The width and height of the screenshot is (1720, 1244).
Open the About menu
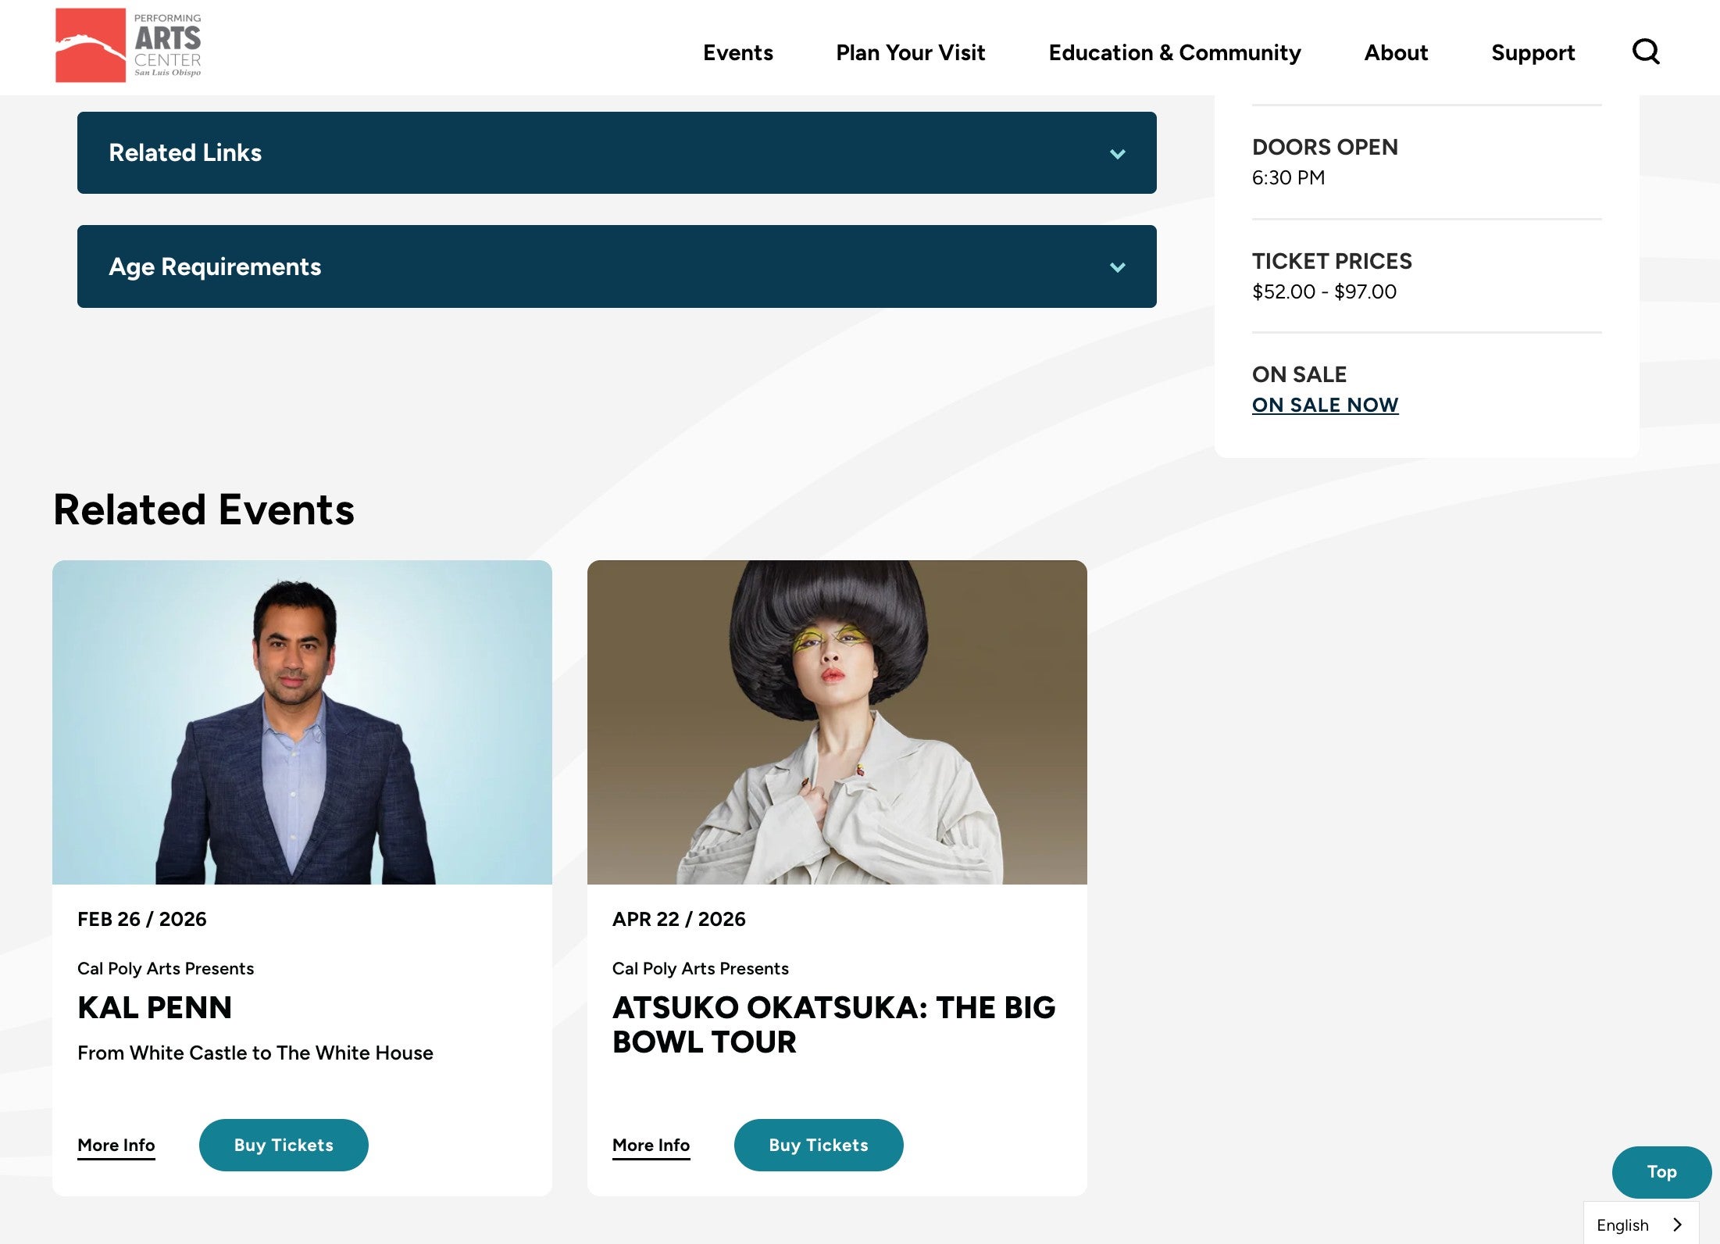point(1396,52)
